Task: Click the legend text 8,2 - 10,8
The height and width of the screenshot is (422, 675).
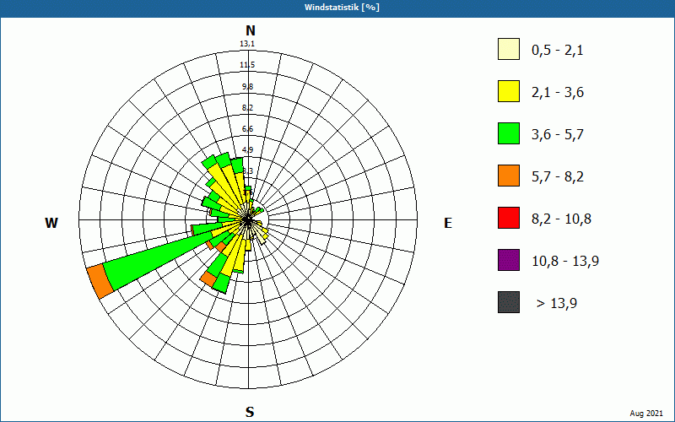Action: tap(561, 219)
